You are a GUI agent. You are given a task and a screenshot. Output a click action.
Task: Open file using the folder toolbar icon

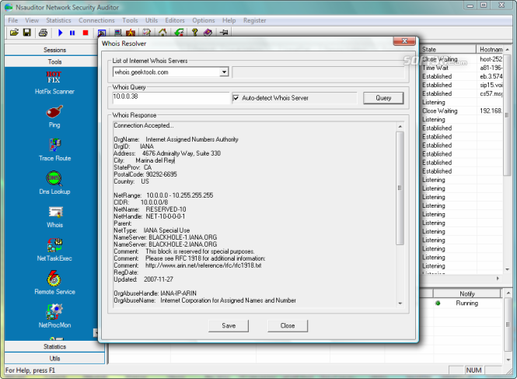point(14,33)
